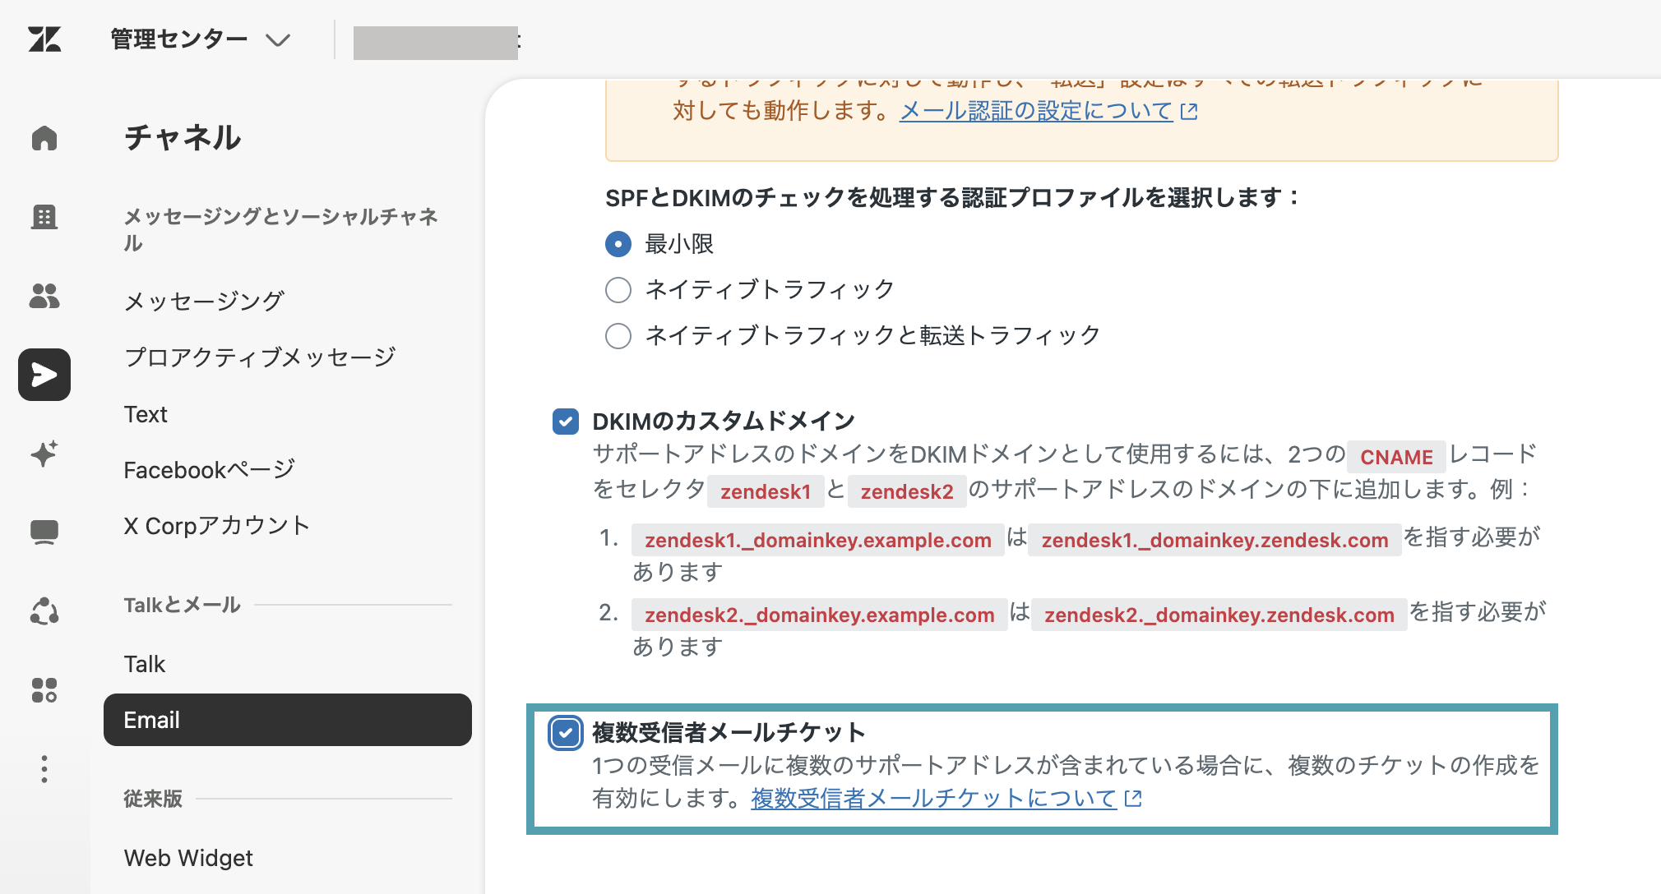The height and width of the screenshot is (894, 1661).
Task: Open 複数受信者メールチケットについて link
Action: pos(934,798)
